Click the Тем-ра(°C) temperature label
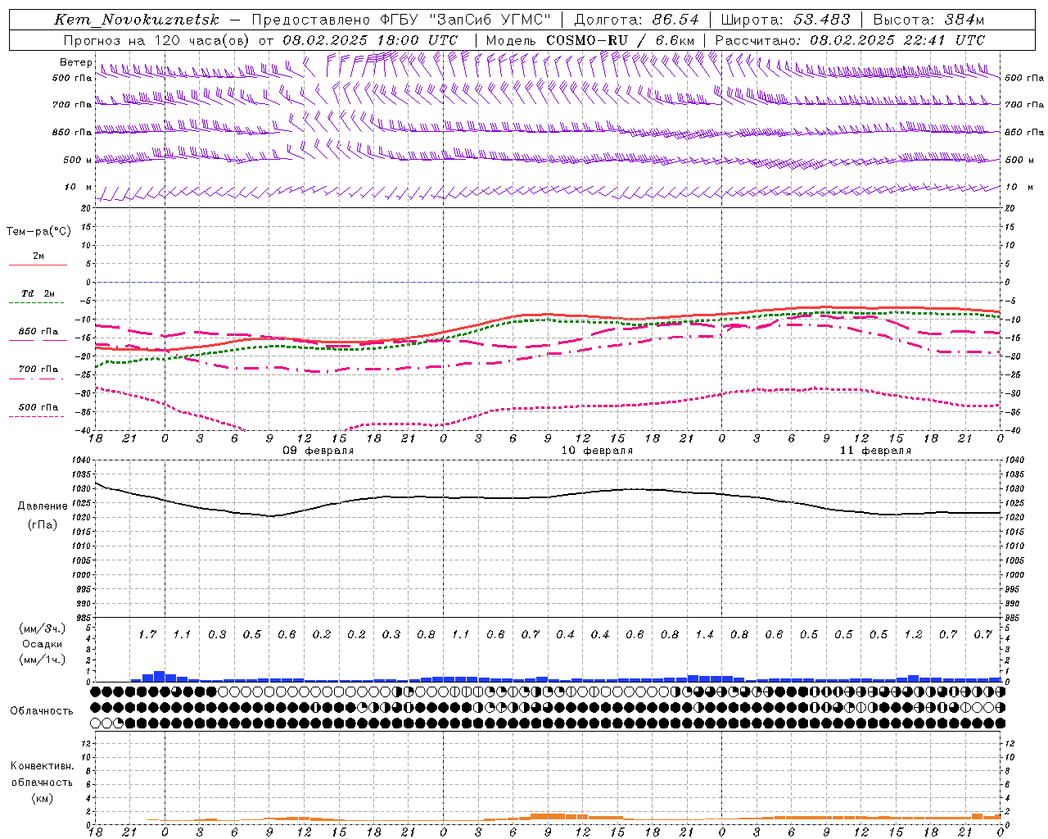The height and width of the screenshot is (839, 1048). click(38, 231)
